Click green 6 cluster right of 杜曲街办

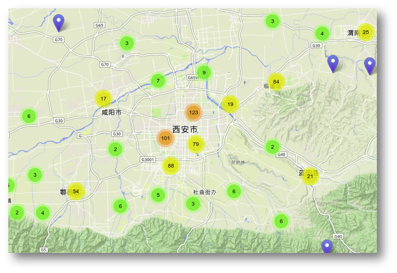coord(234,191)
